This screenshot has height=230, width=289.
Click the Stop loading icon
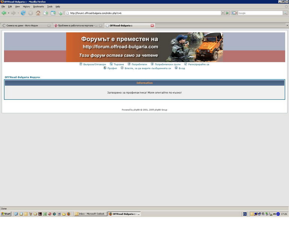point(30,13)
